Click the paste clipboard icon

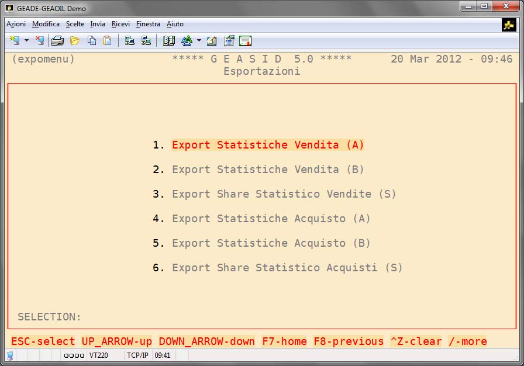(107, 40)
